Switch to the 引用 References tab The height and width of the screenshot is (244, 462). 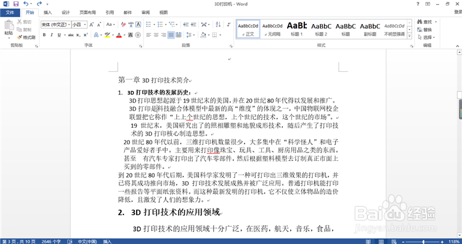110,12
